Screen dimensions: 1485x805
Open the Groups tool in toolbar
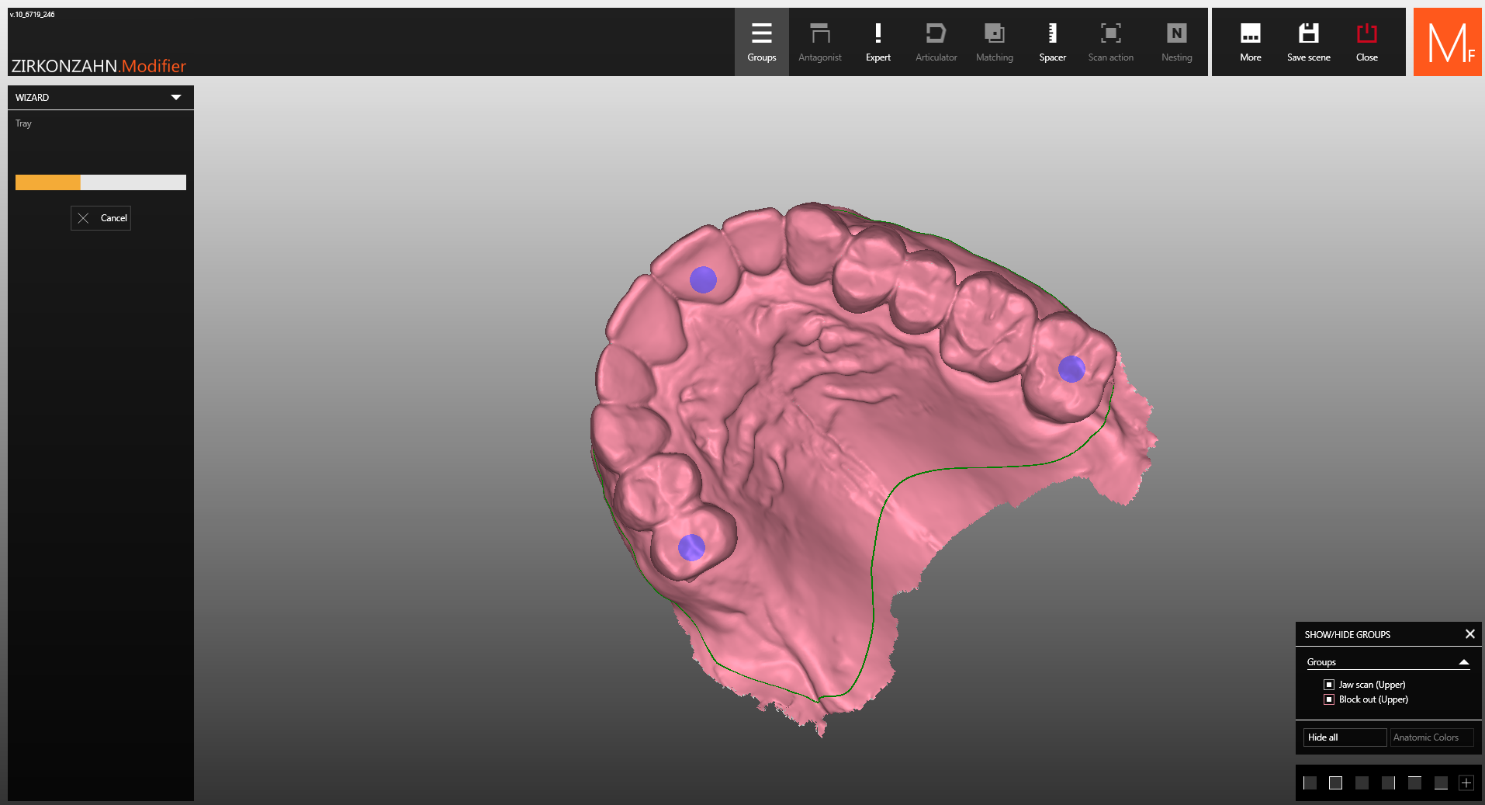click(x=761, y=42)
